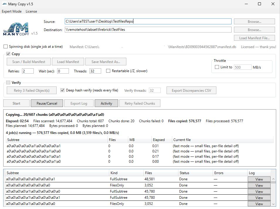Click the Manifest path text
280x209 pixels.
click(x=153, y=47)
